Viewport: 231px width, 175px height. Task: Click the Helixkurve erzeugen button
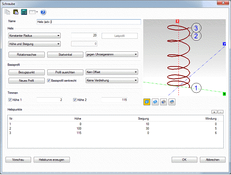click(x=52, y=160)
